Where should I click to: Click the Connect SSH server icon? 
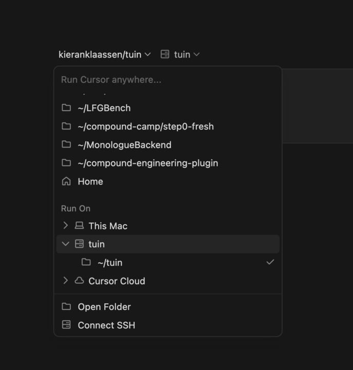66,325
